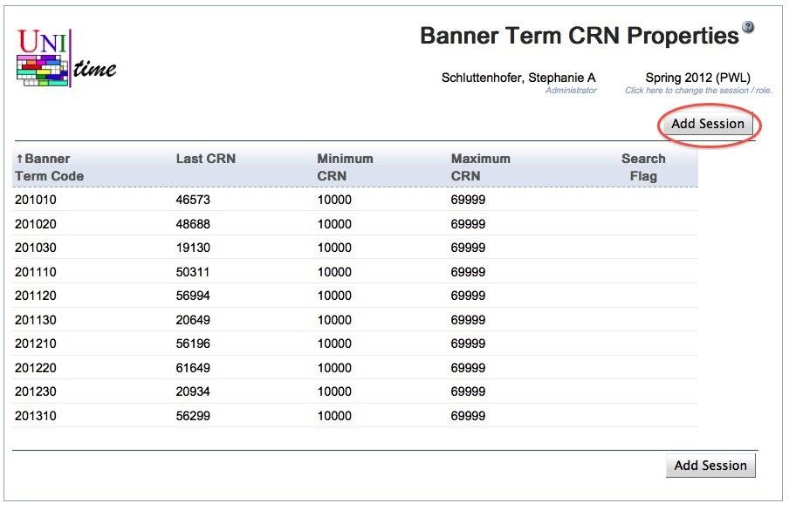Open term code 201130 row
This screenshot has height=517, width=789.
click(354, 320)
